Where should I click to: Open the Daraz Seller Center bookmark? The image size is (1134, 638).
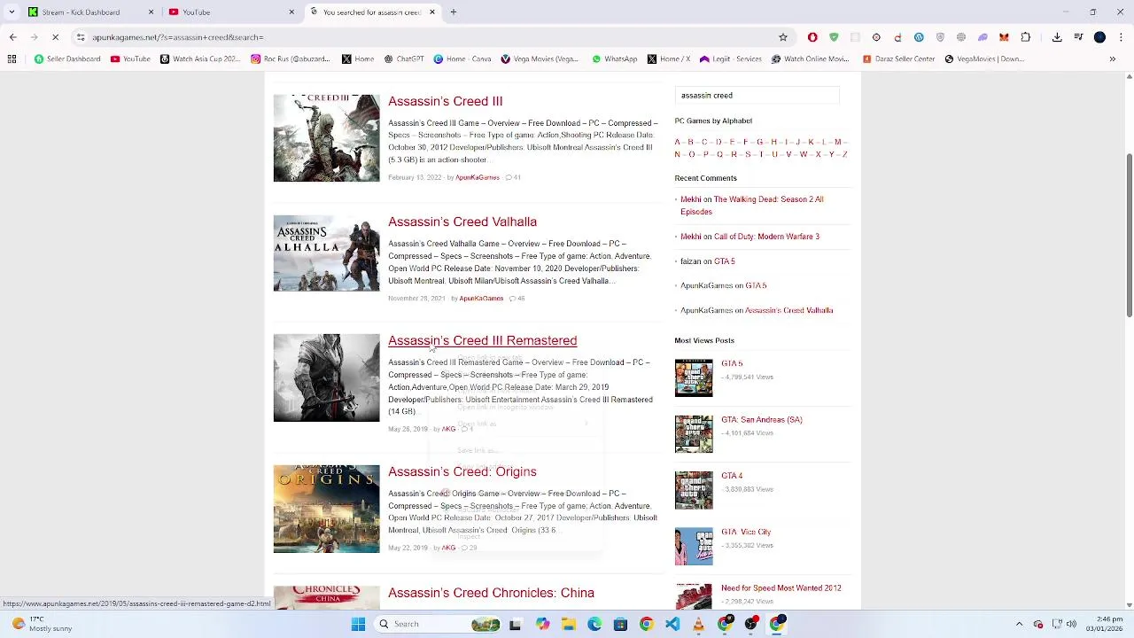(898, 59)
